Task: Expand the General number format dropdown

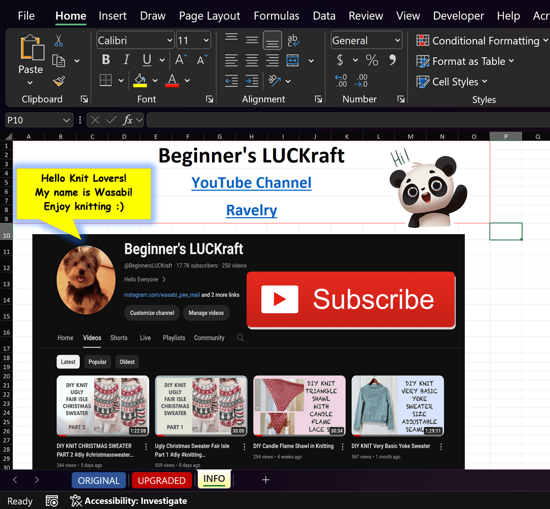Action: click(397, 41)
